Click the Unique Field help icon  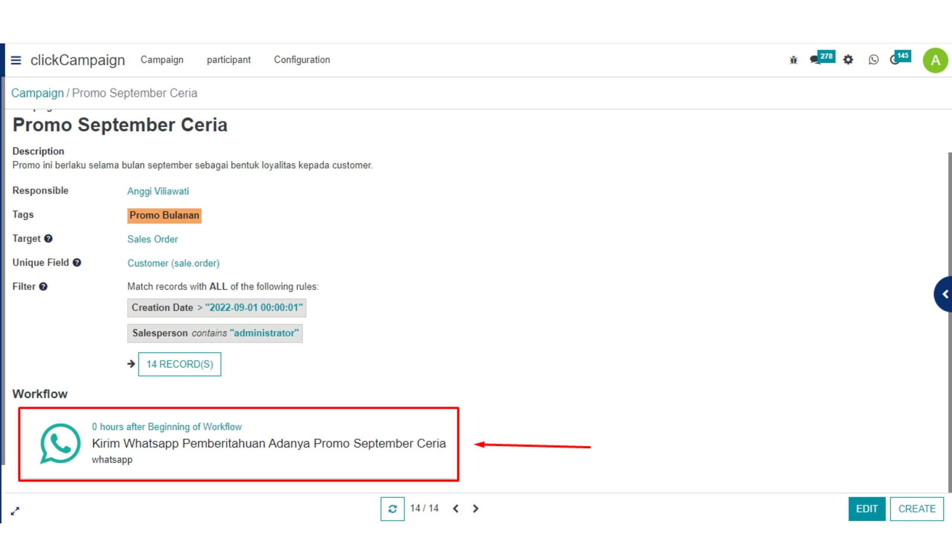(x=77, y=263)
